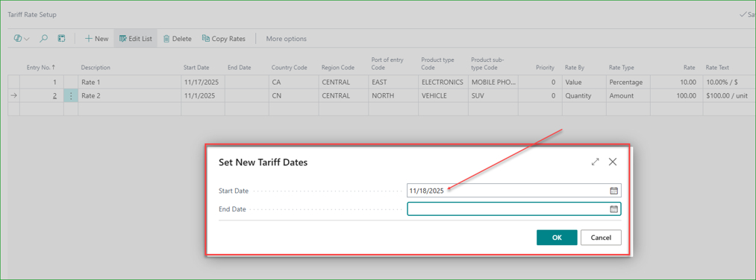This screenshot has height=280, width=756.
Task: Open More options menu
Action: pyautogui.click(x=286, y=39)
